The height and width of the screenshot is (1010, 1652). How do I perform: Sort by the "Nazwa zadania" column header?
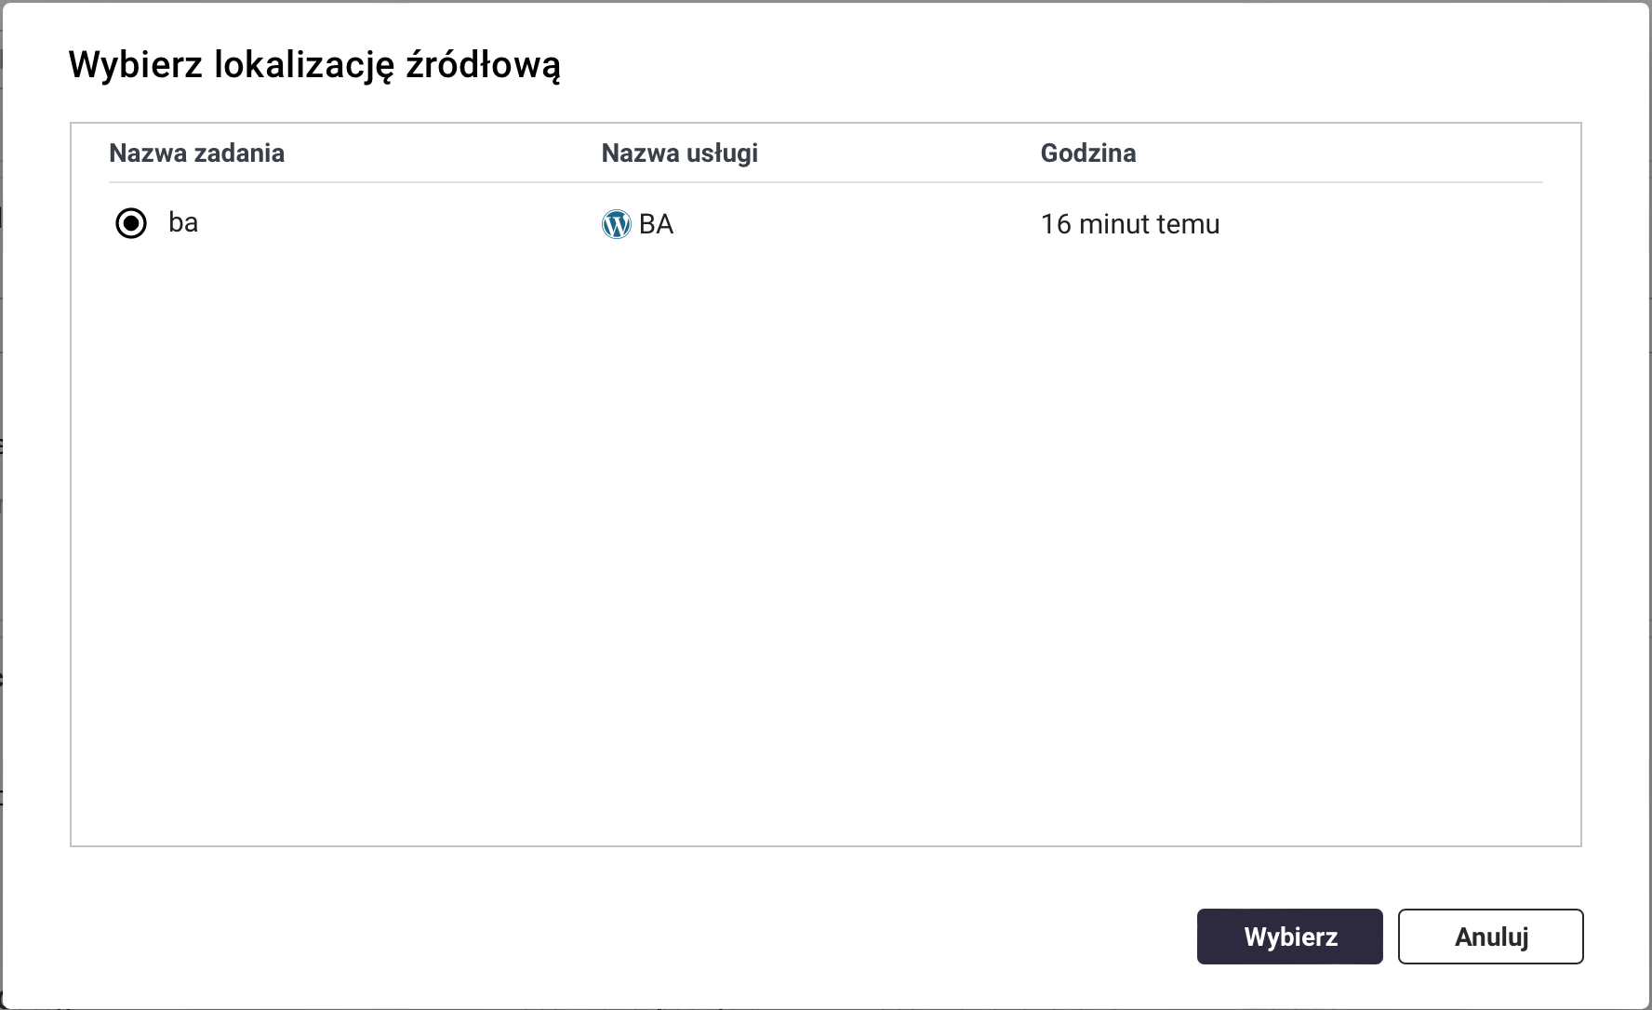point(196,153)
